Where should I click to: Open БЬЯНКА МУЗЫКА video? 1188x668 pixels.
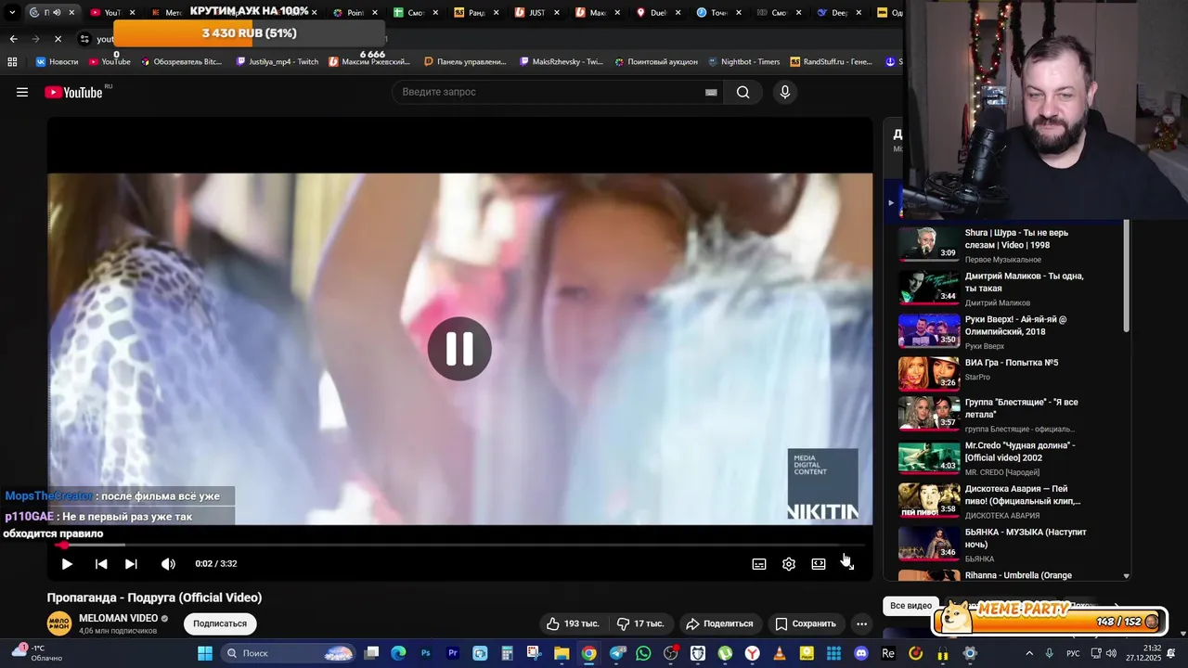tap(1025, 538)
